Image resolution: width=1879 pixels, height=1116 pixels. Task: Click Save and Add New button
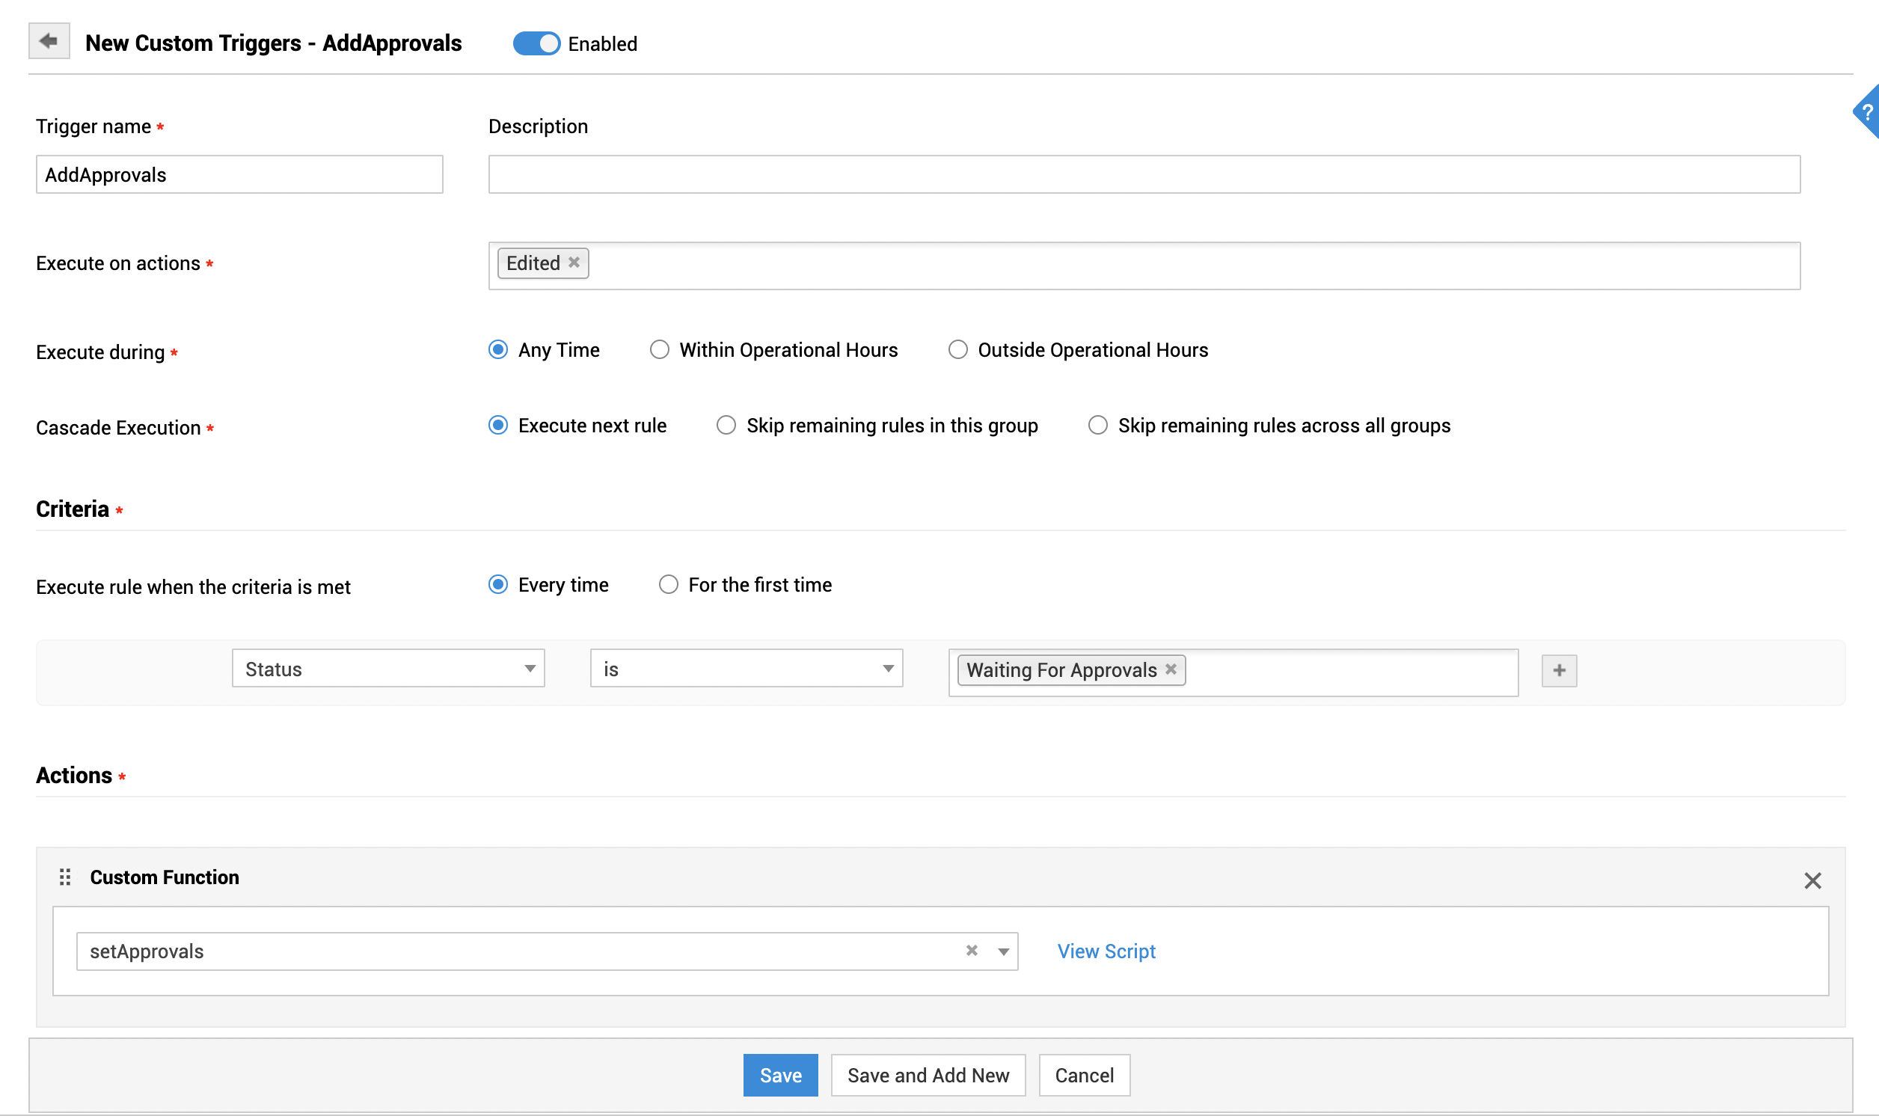pyautogui.click(x=928, y=1076)
